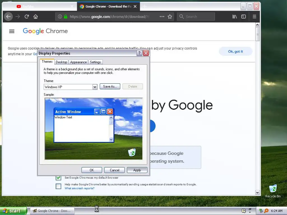Screen dimensions: 287x215
Task: Open the Windows Start menu
Action: (x=13, y=211)
